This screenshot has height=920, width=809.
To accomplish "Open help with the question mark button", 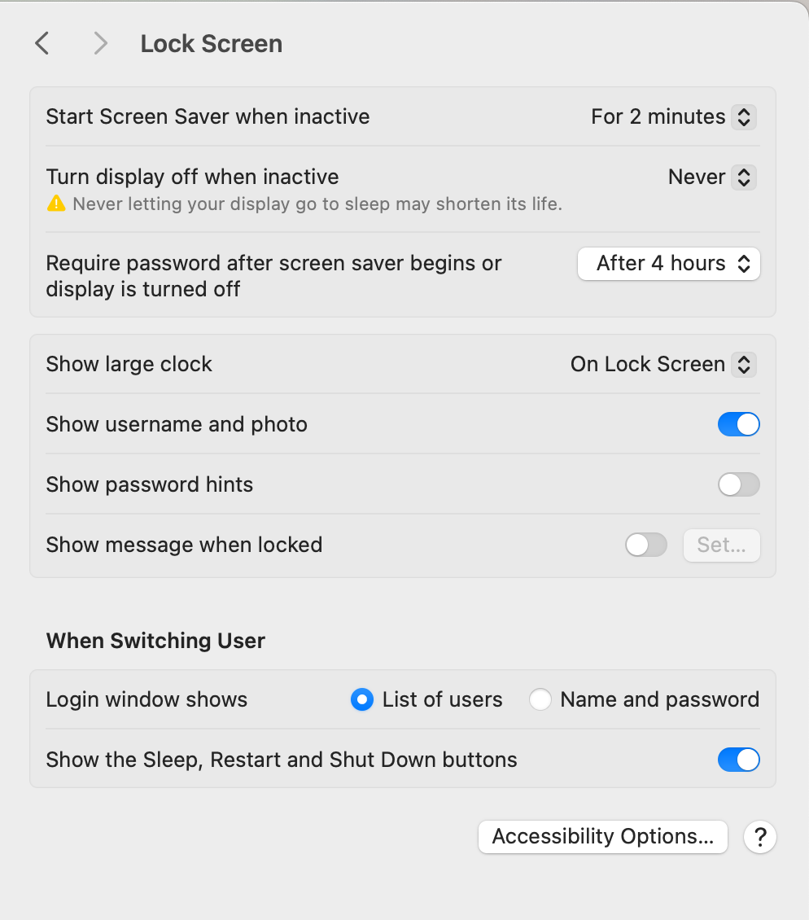I will (x=759, y=837).
